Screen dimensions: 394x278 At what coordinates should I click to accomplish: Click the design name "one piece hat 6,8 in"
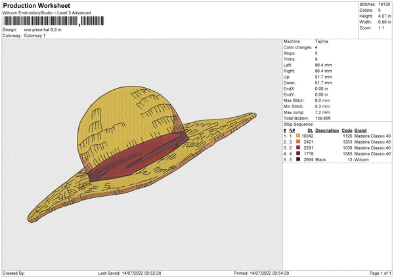pyautogui.click(x=43, y=30)
